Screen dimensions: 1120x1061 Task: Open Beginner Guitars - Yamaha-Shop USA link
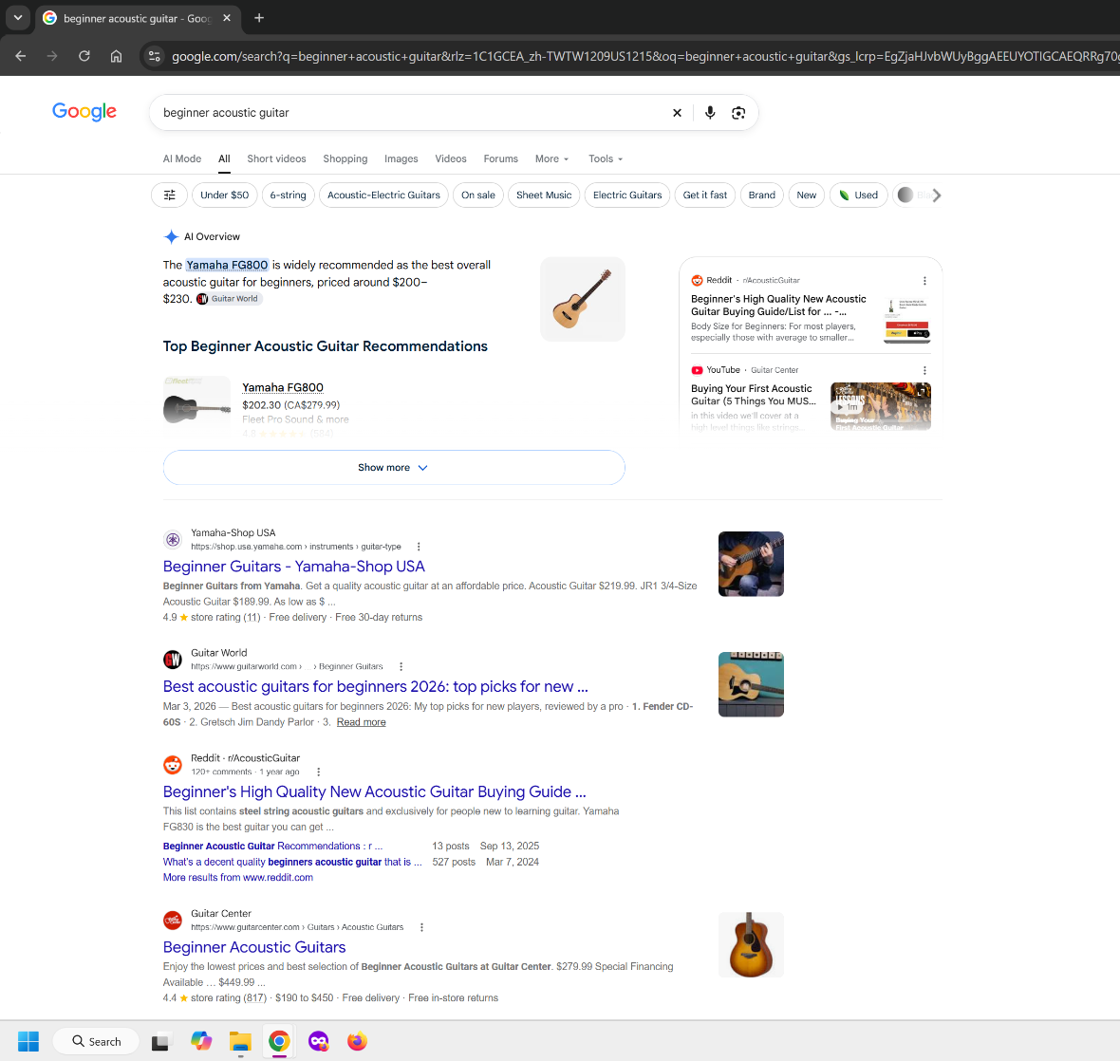click(293, 567)
